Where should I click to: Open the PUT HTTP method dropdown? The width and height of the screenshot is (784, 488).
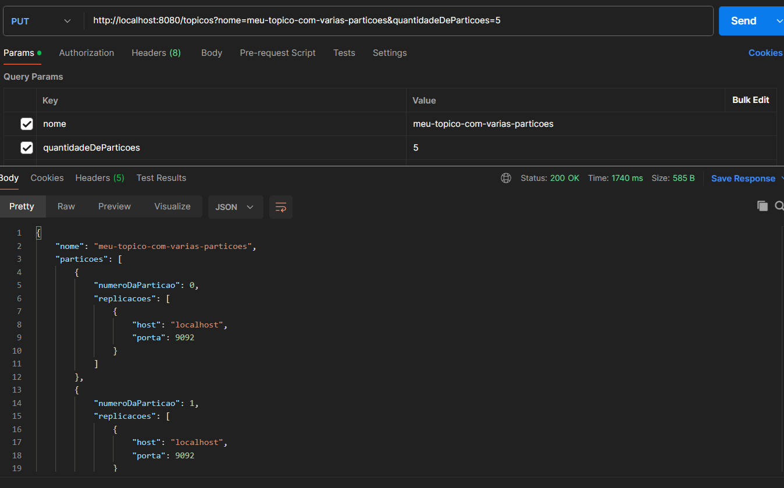point(42,21)
